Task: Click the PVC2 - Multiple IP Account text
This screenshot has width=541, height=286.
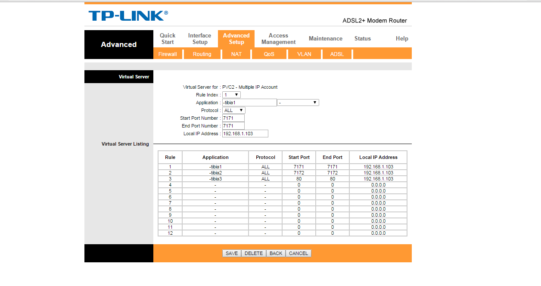Action: point(250,87)
